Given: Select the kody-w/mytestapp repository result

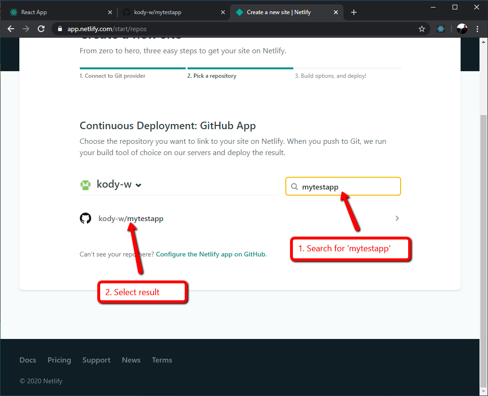Looking at the screenshot, I should 240,218.
